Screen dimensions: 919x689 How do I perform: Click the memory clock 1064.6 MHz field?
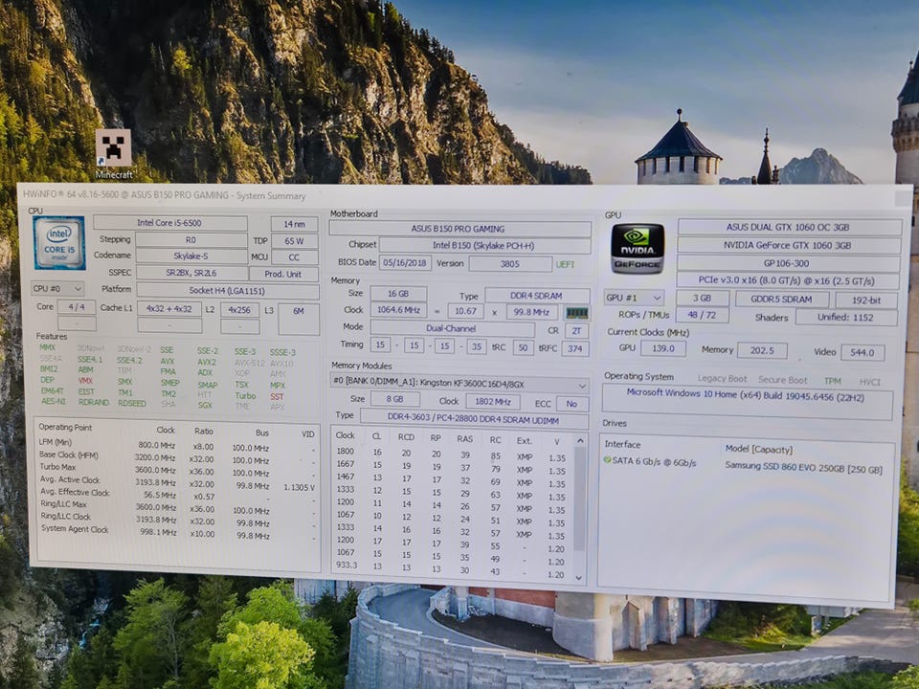(398, 310)
